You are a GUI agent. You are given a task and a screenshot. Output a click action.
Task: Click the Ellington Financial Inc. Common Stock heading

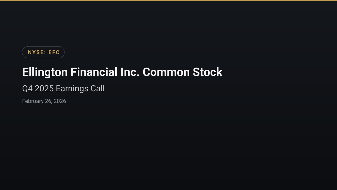[x=122, y=72]
